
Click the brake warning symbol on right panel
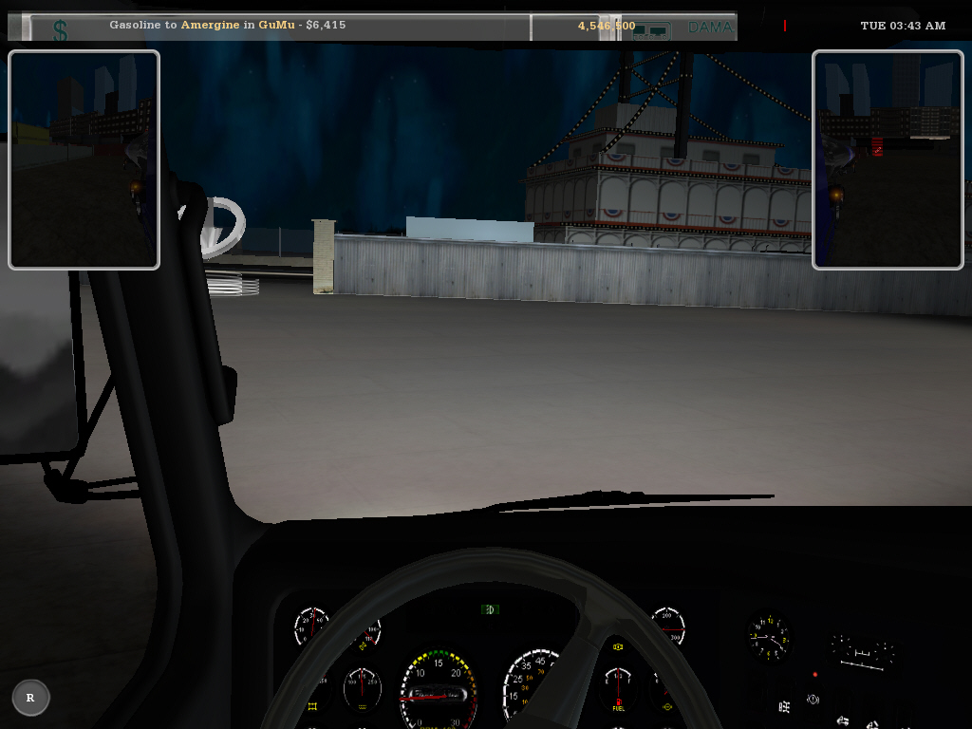[813, 700]
